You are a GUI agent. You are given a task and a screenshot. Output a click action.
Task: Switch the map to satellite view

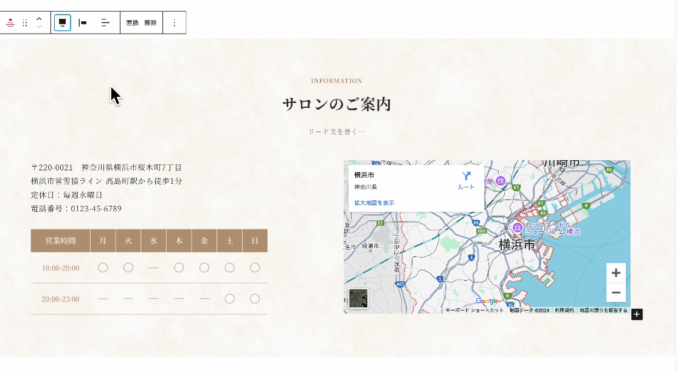pos(358,299)
